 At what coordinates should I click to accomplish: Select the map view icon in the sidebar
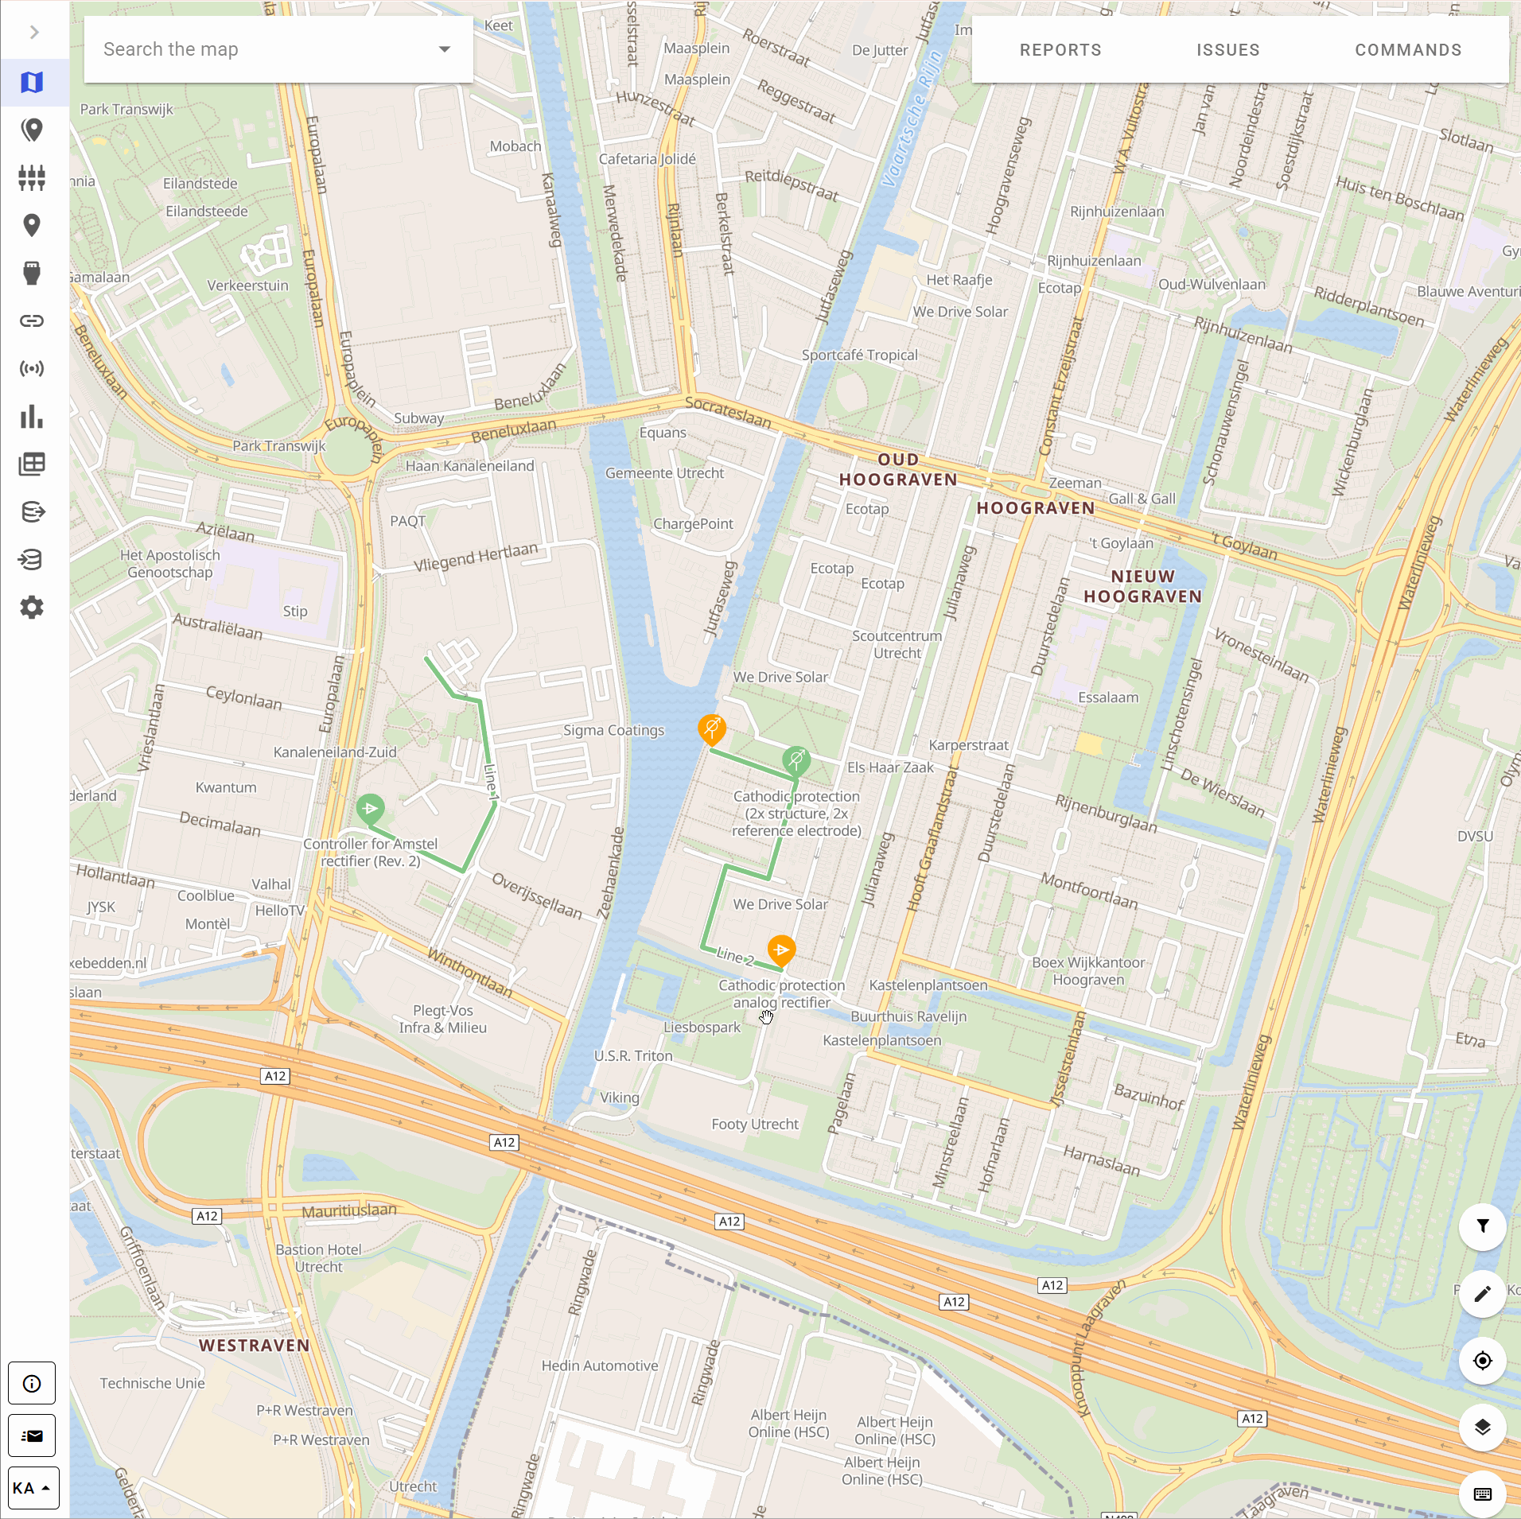coord(32,82)
